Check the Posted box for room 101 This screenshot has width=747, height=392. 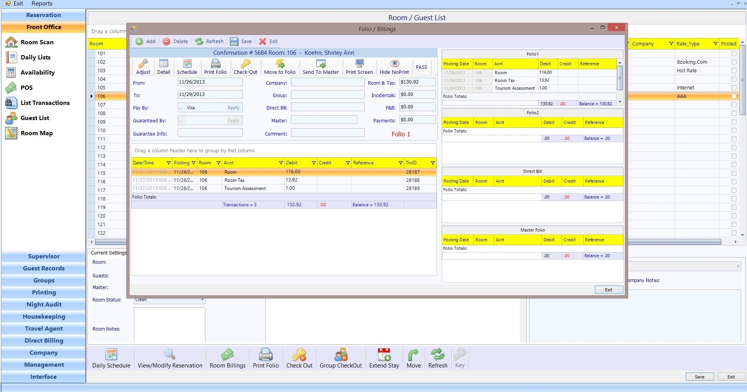(x=734, y=54)
